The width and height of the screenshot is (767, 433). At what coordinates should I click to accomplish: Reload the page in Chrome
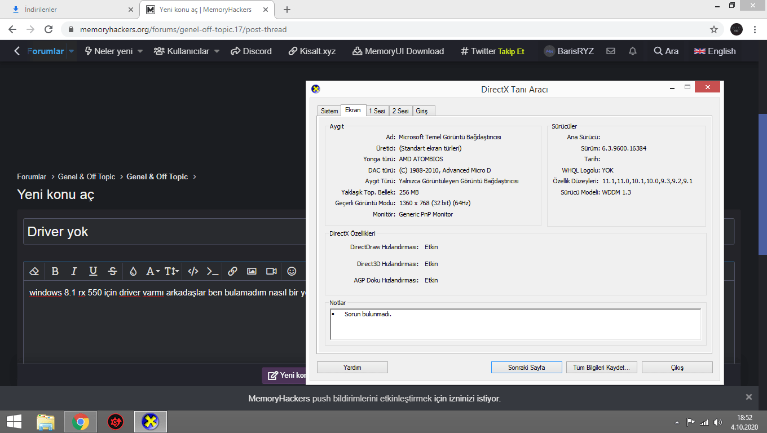tap(49, 29)
